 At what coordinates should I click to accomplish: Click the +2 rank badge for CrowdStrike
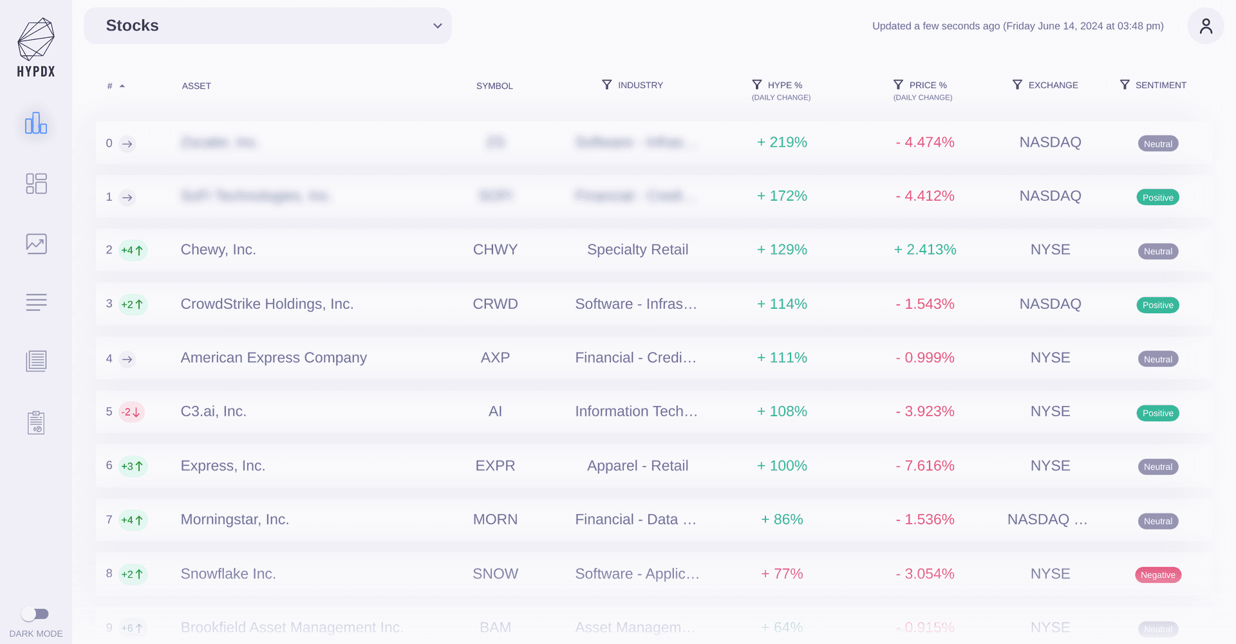click(133, 304)
